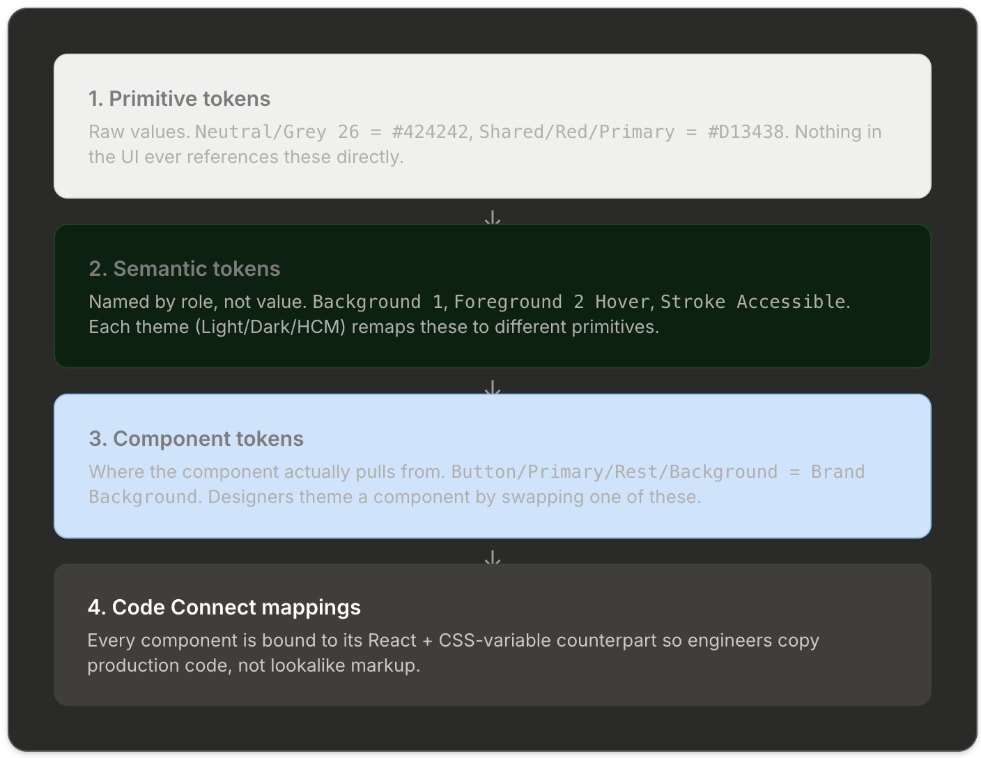The width and height of the screenshot is (981, 758).
Task: Select the "2. Semantic tokens" heading
Action: [185, 269]
